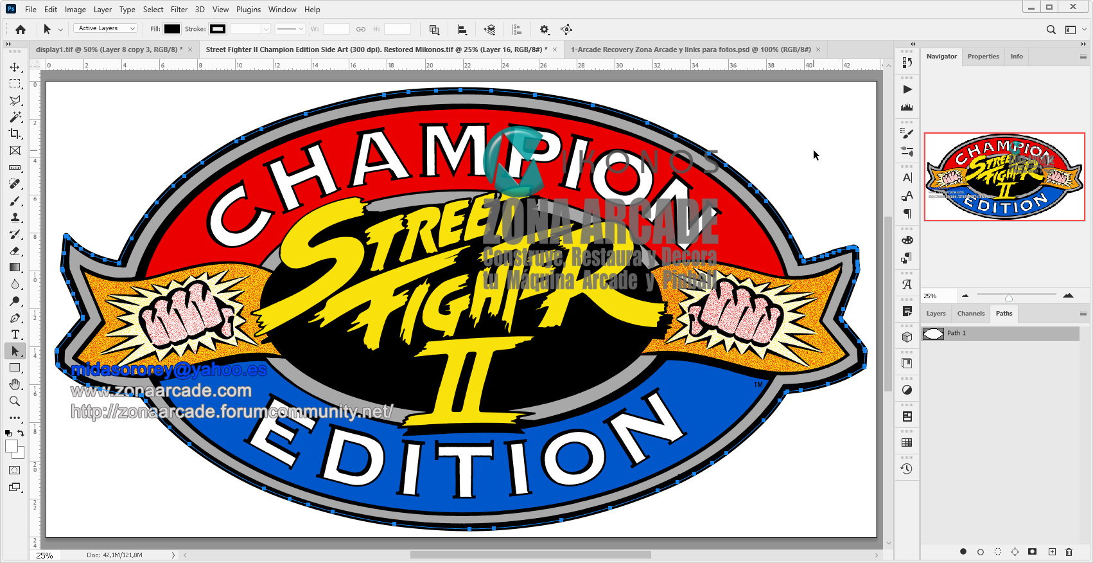1093x563 pixels.
Task: Select the Path Selection tool
Action: pos(15,351)
